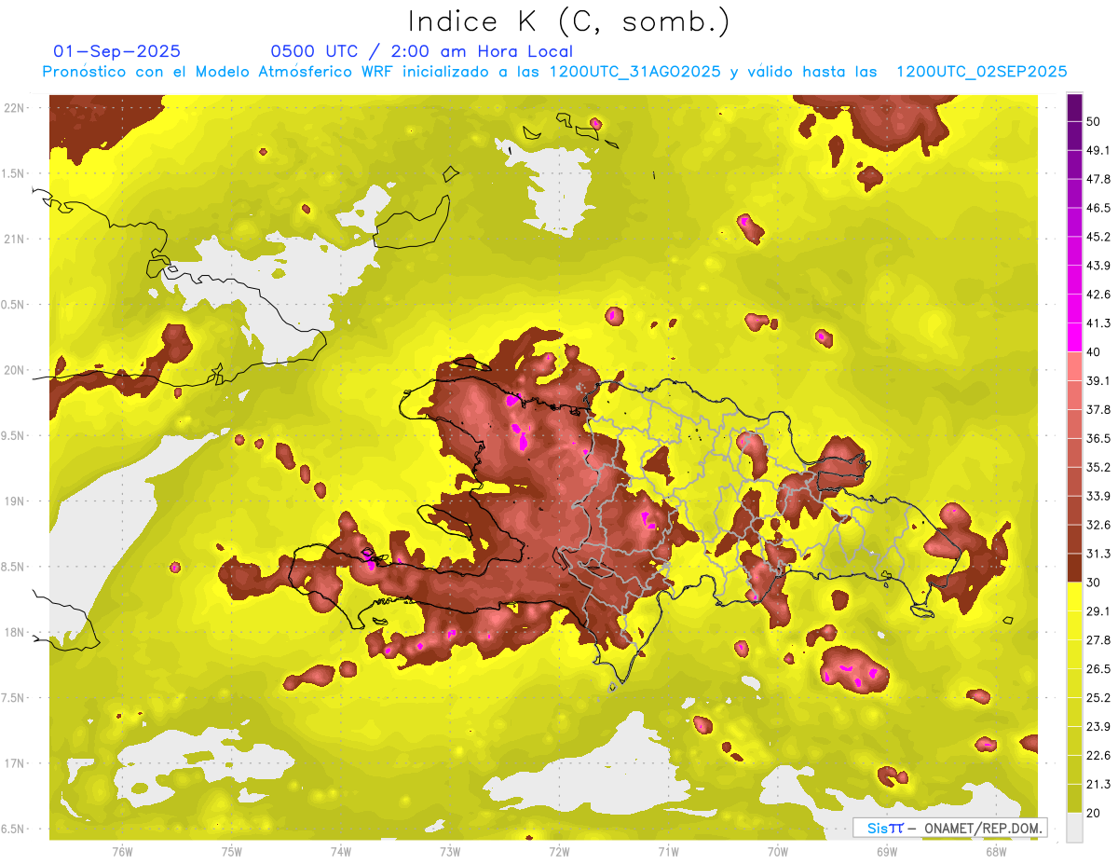The height and width of the screenshot is (864, 1118).
Task: Click the '75W' longitude axis label
Action: pos(232,851)
